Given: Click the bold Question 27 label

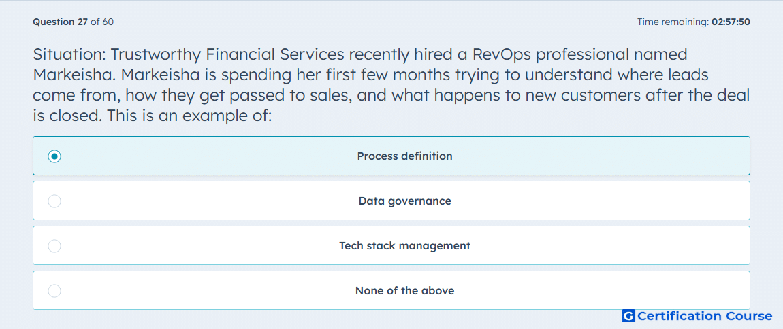Looking at the screenshot, I should pyautogui.click(x=60, y=22).
